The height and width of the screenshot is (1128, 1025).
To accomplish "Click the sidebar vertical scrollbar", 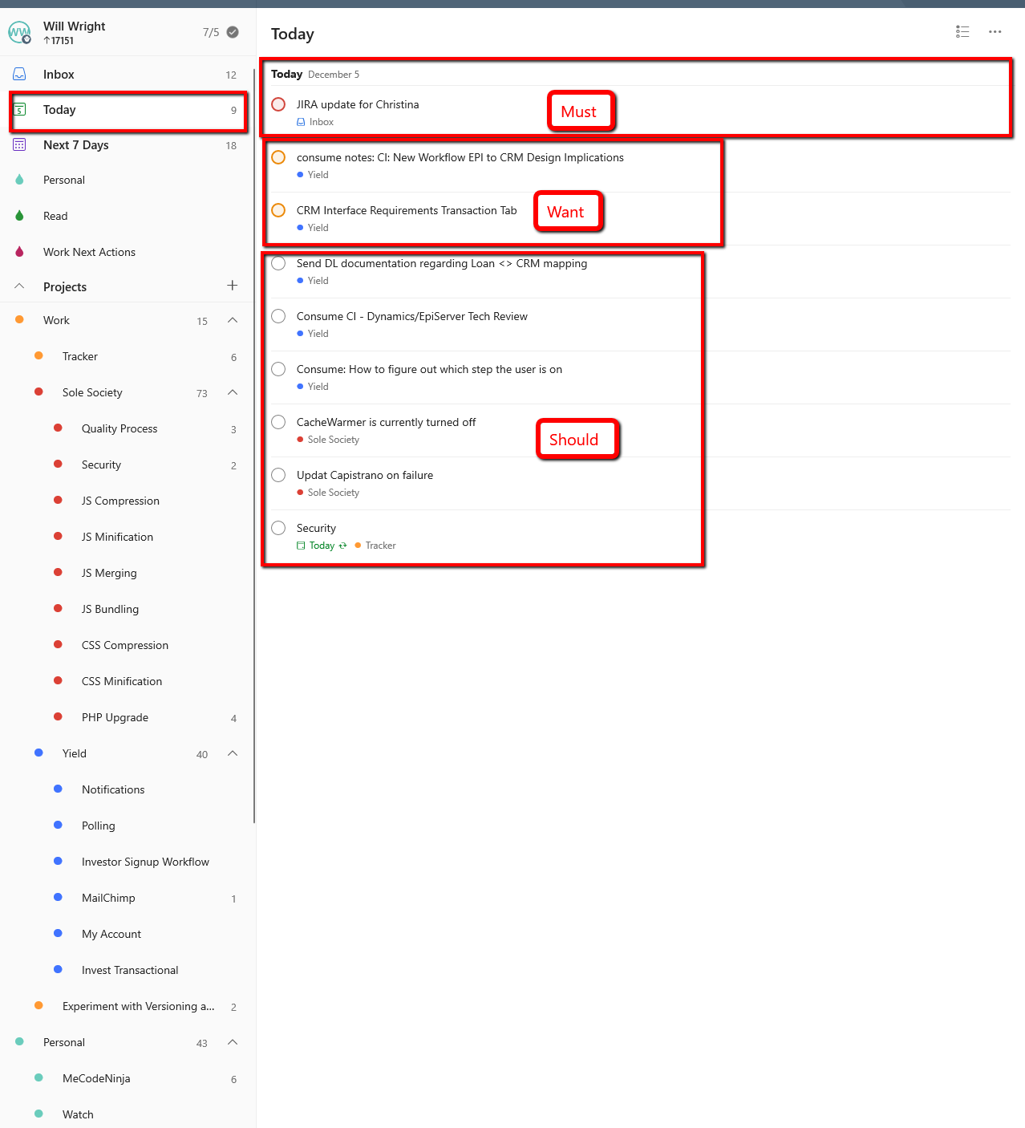I will coord(254,445).
